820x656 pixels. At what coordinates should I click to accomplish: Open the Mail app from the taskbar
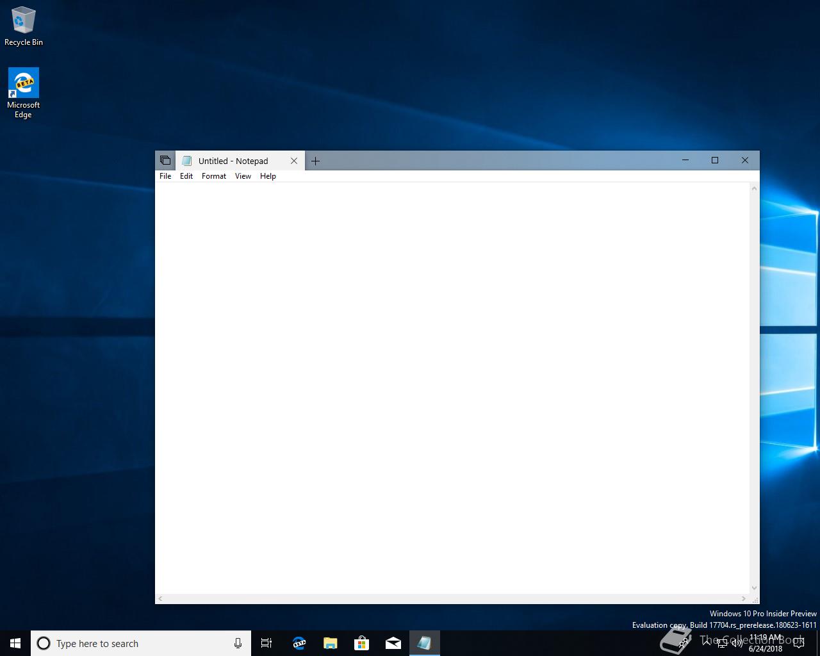point(393,643)
